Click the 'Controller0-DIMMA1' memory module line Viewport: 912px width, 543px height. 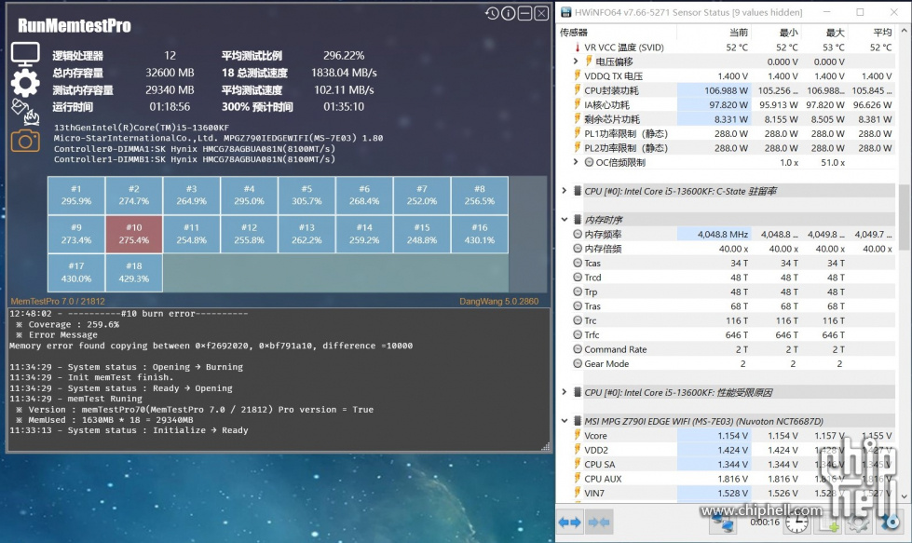click(195, 149)
